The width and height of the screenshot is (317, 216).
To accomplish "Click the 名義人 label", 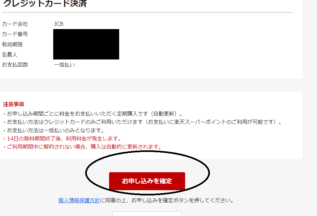I will [9, 55].
